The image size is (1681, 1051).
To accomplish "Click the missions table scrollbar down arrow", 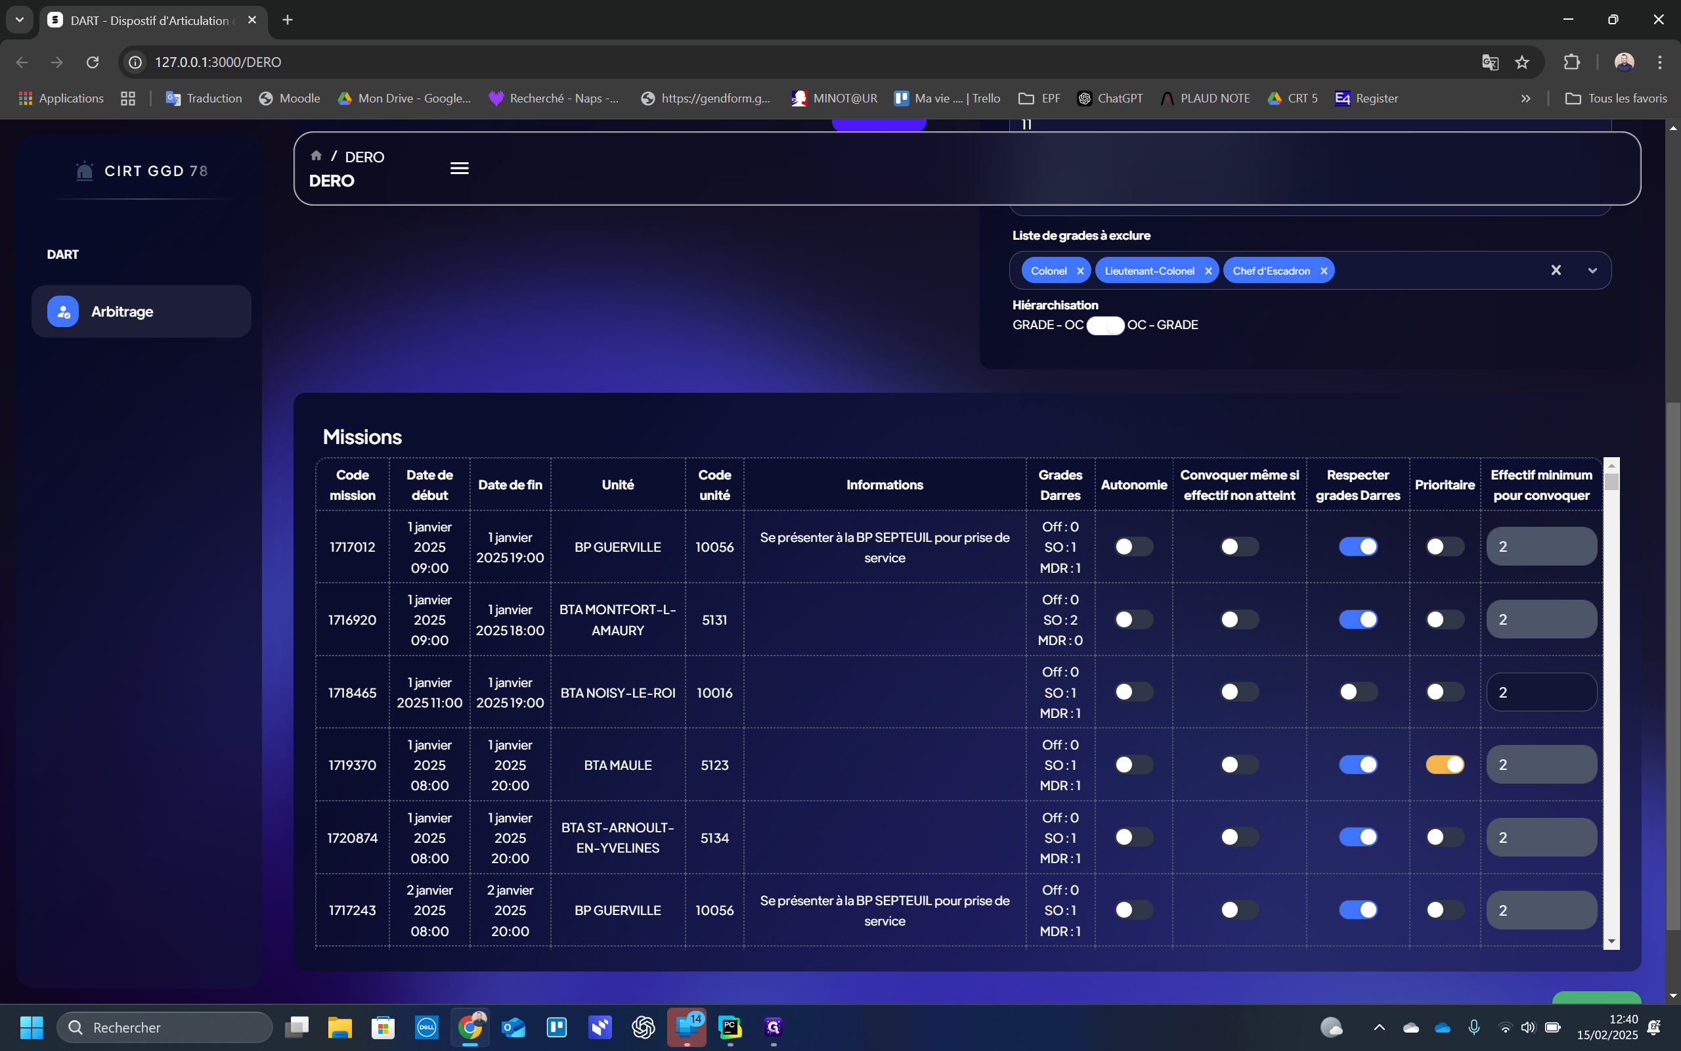I will 1611,942.
